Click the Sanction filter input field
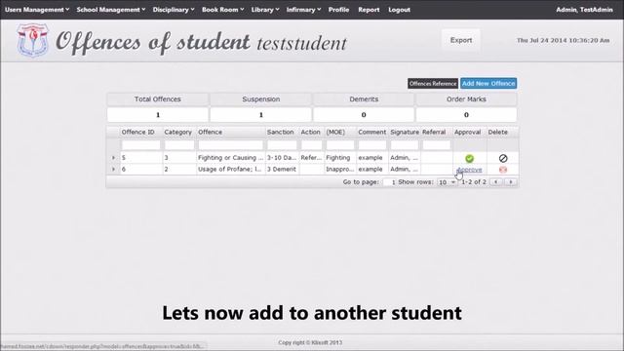 click(x=282, y=145)
